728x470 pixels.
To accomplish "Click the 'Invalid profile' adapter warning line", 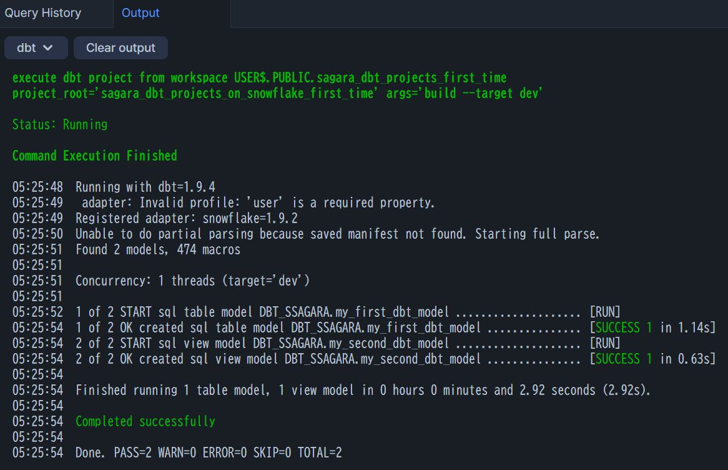I will click(258, 202).
